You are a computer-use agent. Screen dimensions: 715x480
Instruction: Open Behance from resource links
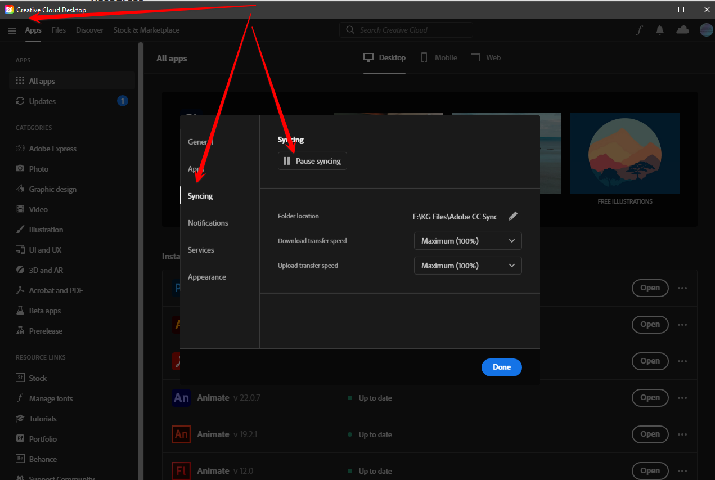tap(19, 459)
